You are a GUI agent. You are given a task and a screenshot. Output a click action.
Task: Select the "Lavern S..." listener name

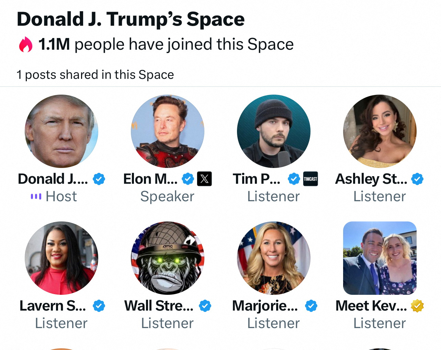click(x=53, y=306)
